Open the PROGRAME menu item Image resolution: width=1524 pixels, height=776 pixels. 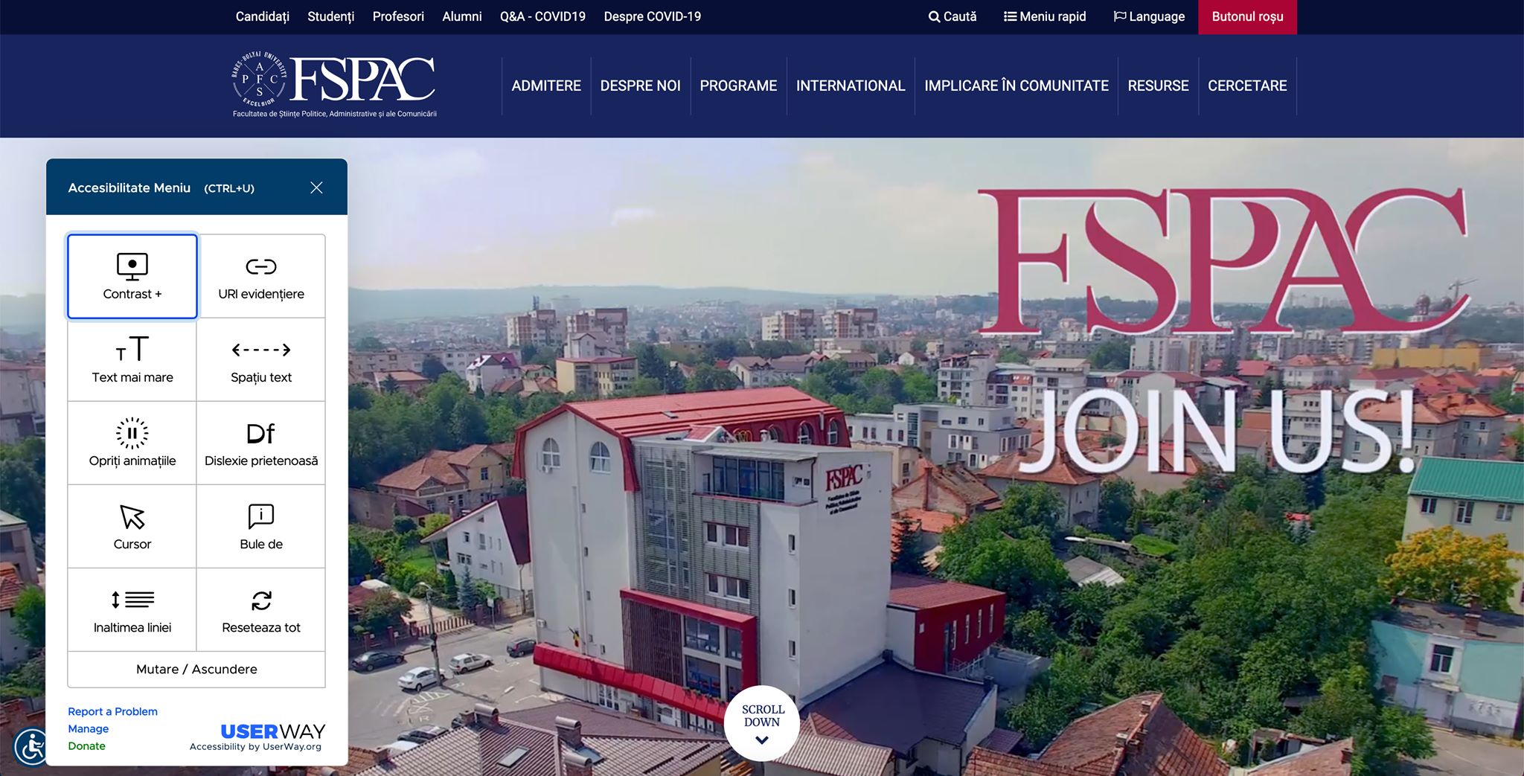pos(738,86)
